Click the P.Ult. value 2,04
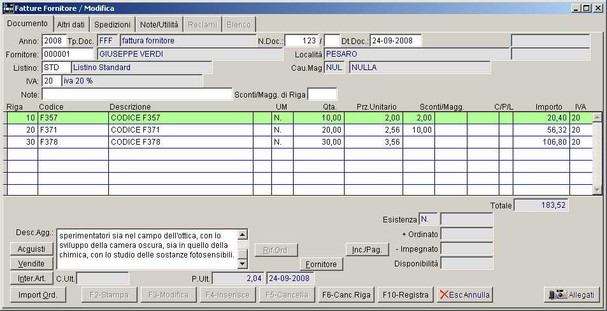This screenshot has height=311, width=607. pyautogui.click(x=238, y=278)
